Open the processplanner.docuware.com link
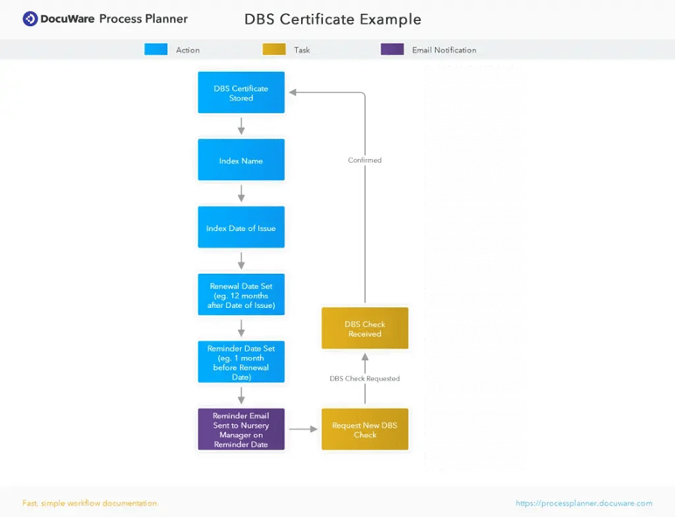 point(584,503)
